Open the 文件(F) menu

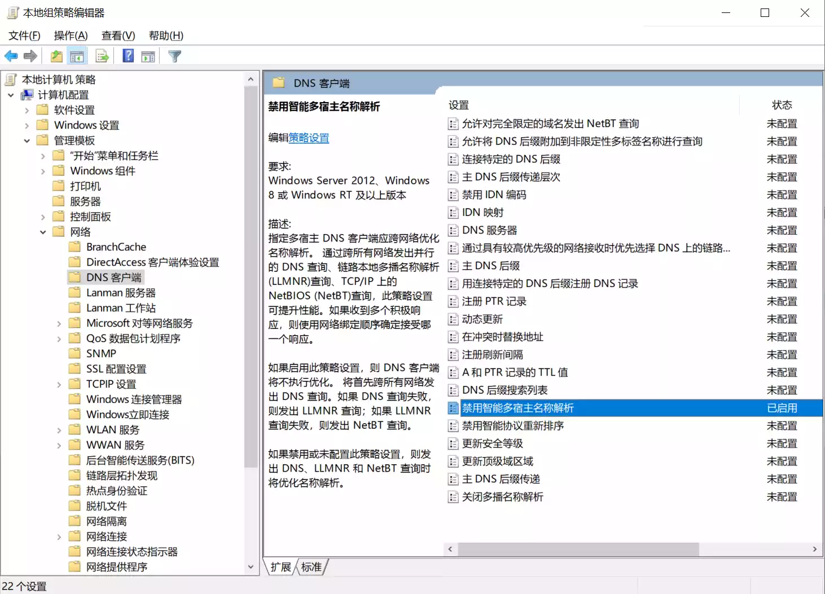[x=24, y=36]
